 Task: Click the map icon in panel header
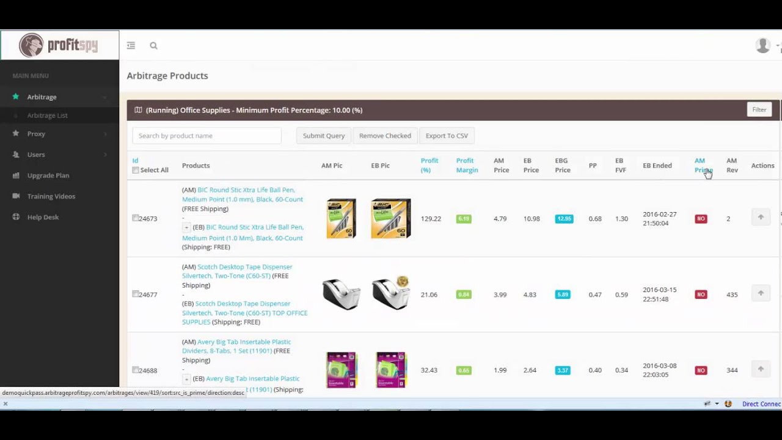(x=138, y=110)
